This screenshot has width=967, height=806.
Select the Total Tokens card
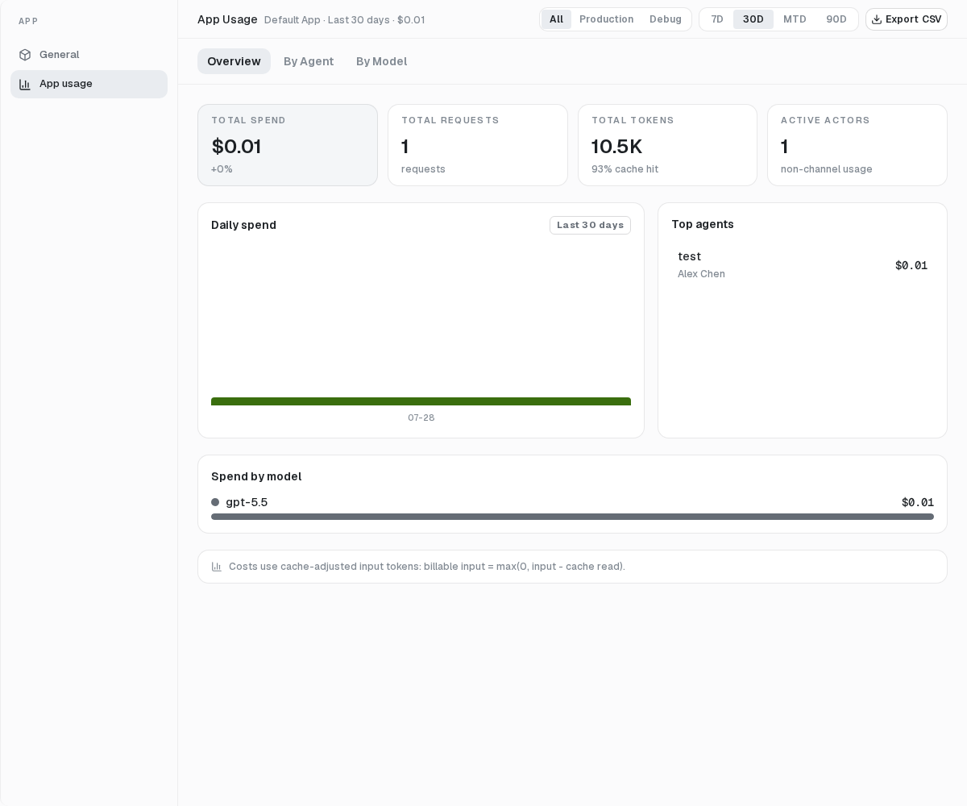click(x=667, y=145)
